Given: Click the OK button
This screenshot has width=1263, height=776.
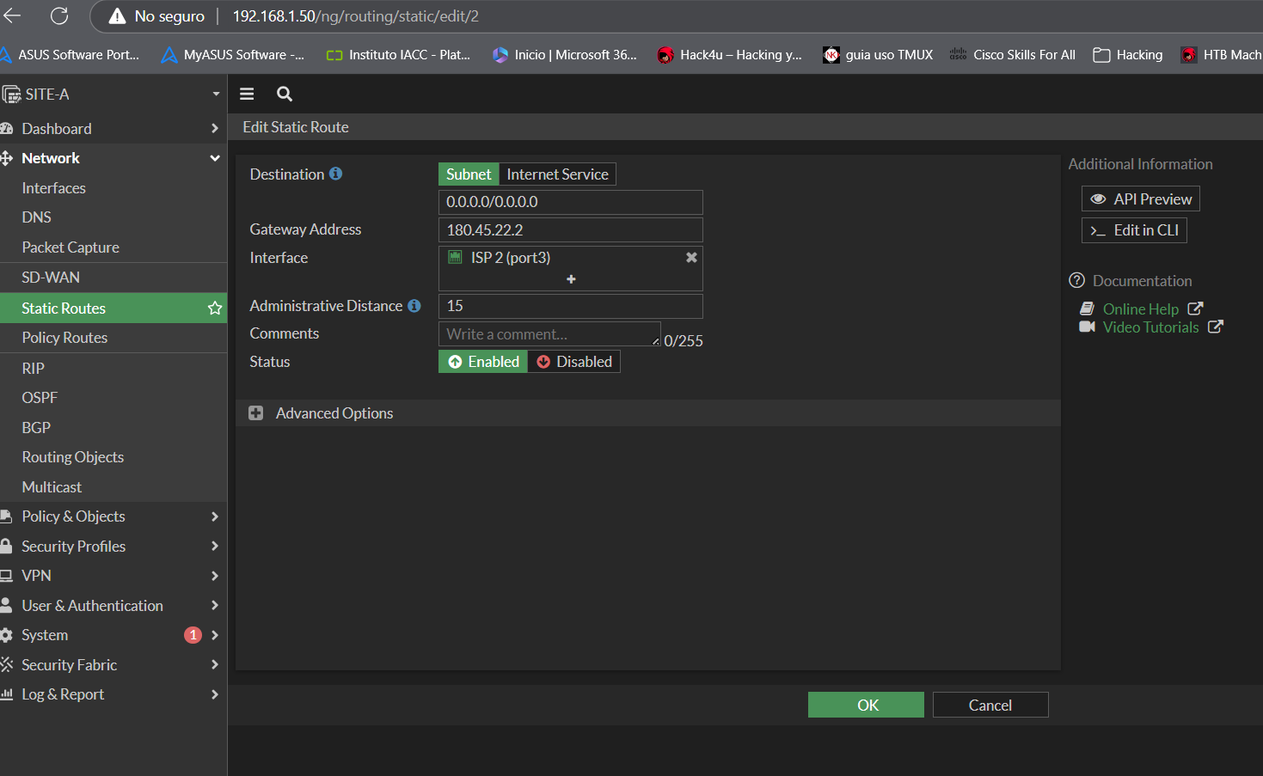Looking at the screenshot, I should (866, 705).
